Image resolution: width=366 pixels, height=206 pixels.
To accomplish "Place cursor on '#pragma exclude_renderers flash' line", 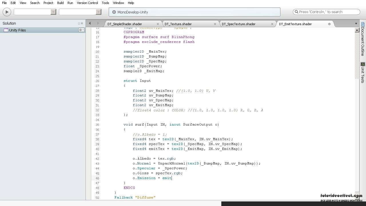I will pyautogui.click(x=159, y=42).
